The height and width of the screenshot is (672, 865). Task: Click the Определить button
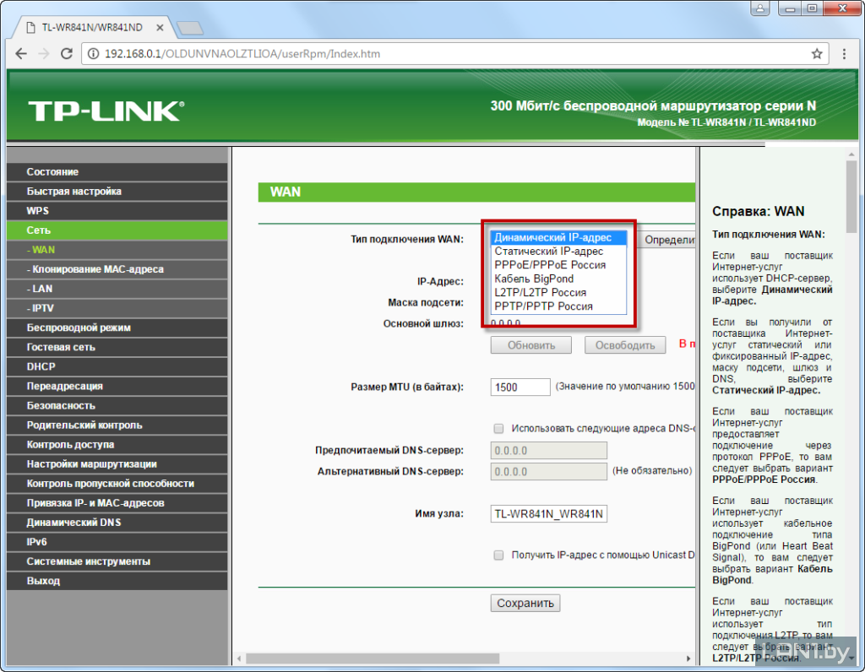667,240
